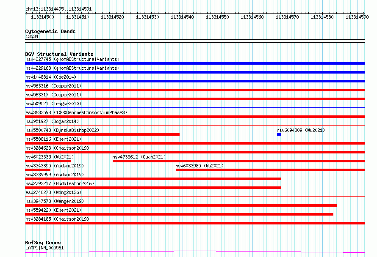Open variant nsv6094809 (Wu2021) label
This screenshot has height=257, width=377.
(301, 130)
